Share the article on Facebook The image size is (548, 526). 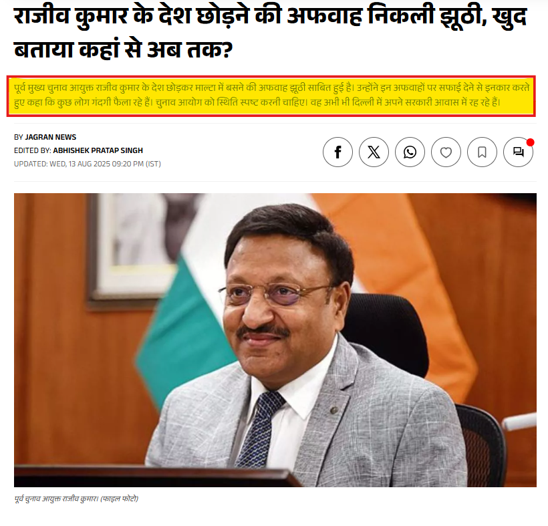[x=337, y=152]
